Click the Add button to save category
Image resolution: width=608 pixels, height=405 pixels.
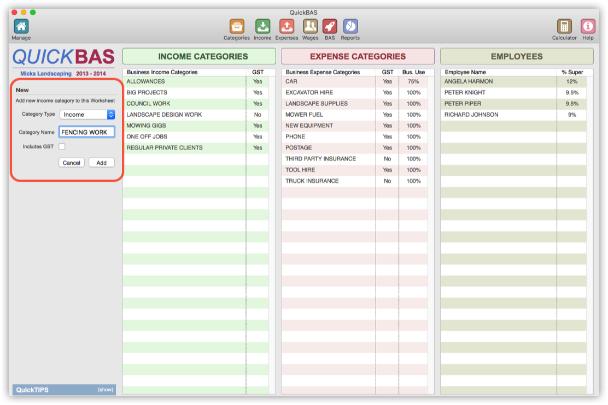[101, 162]
